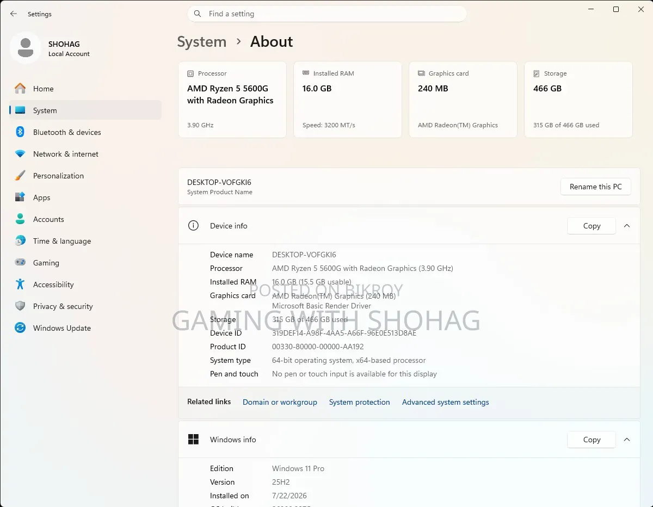The width and height of the screenshot is (653, 507).
Task: Maximize the Settings window
Action: click(616, 9)
